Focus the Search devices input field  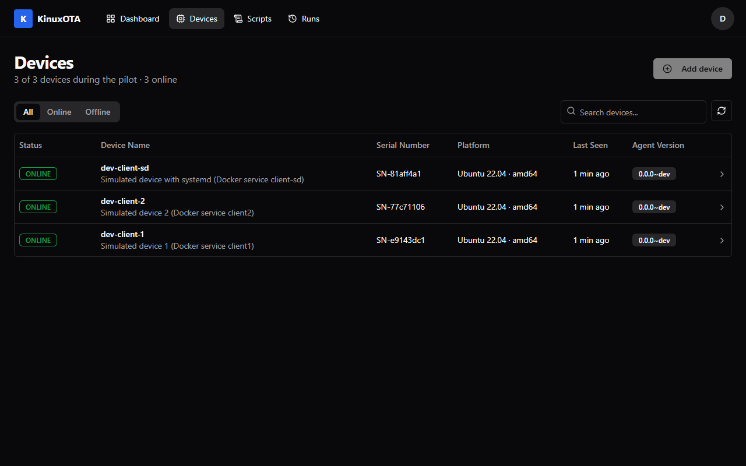[x=634, y=112]
